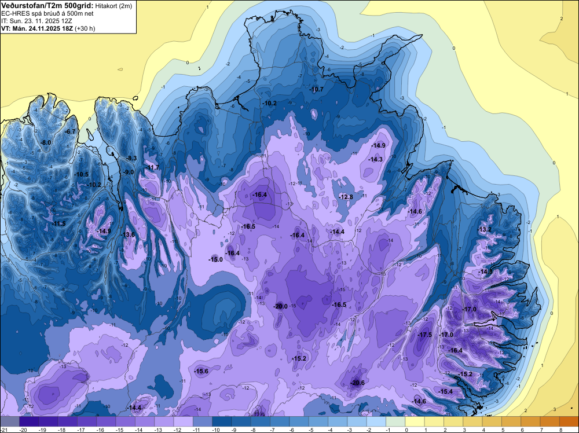This screenshot has width=579, height=433.
Task: Click the valid time 'VT: Mán. 24.11.2025 18Z'
Action: 37,28
